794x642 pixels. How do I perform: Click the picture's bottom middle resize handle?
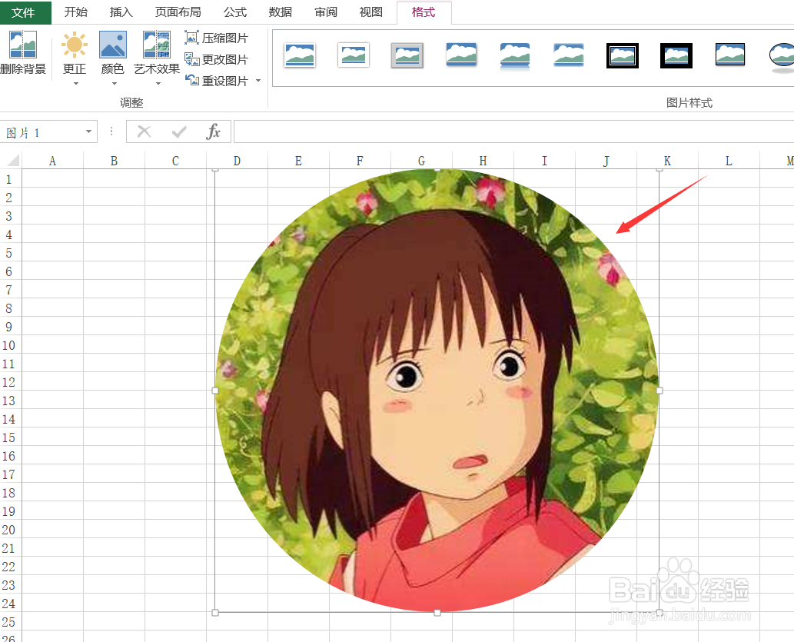click(437, 613)
